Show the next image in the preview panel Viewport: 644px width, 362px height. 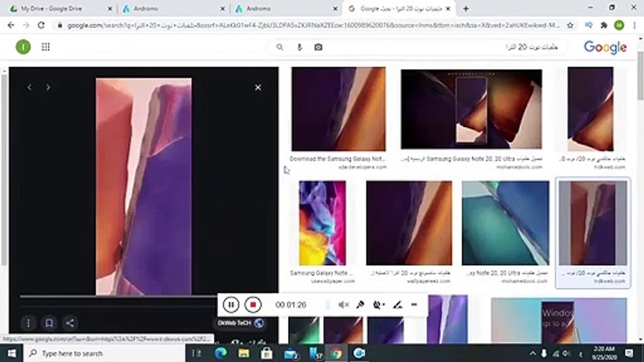48,87
